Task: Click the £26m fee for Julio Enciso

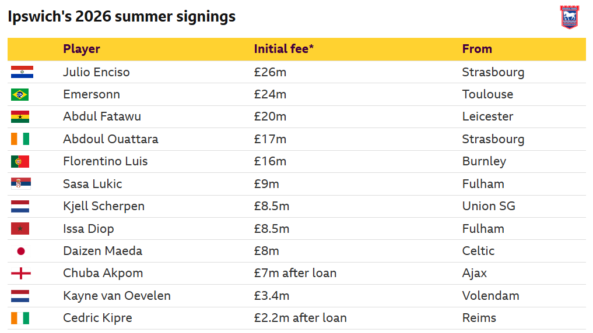Action: (x=270, y=72)
